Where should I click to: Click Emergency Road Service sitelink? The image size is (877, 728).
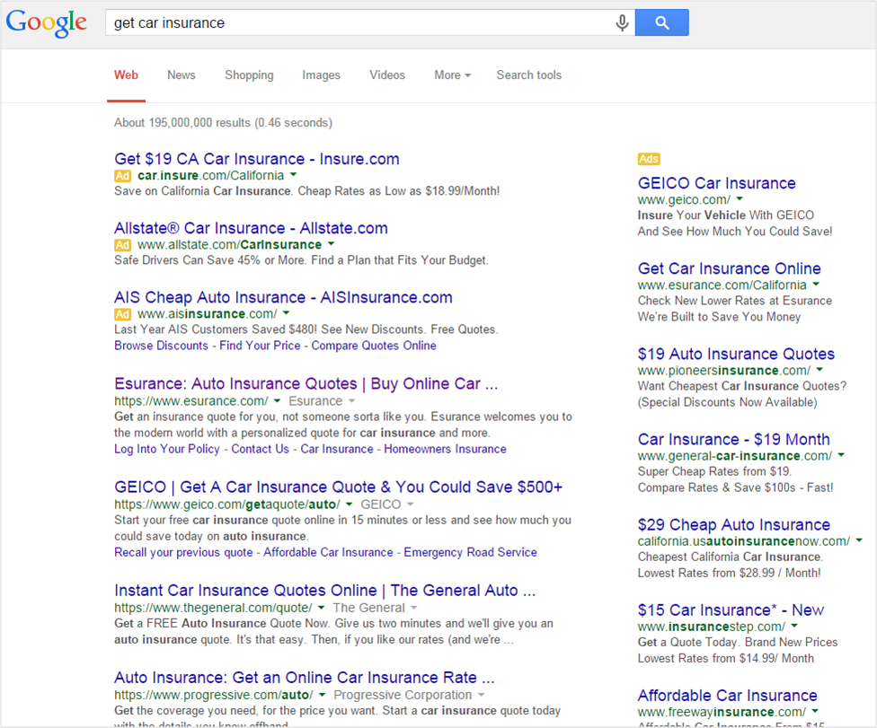point(470,553)
